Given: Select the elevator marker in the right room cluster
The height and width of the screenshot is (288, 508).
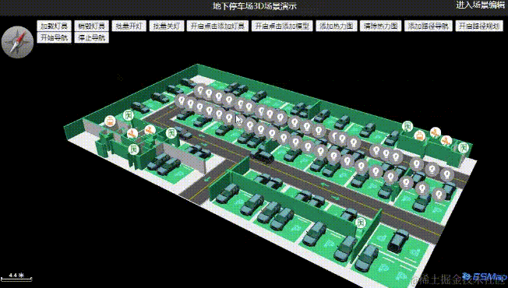Looking at the screenshot, I should coord(420,135).
